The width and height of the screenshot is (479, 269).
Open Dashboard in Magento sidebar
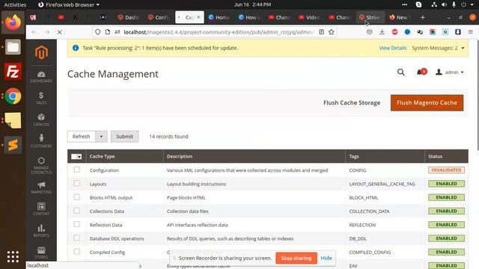click(41, 77)
